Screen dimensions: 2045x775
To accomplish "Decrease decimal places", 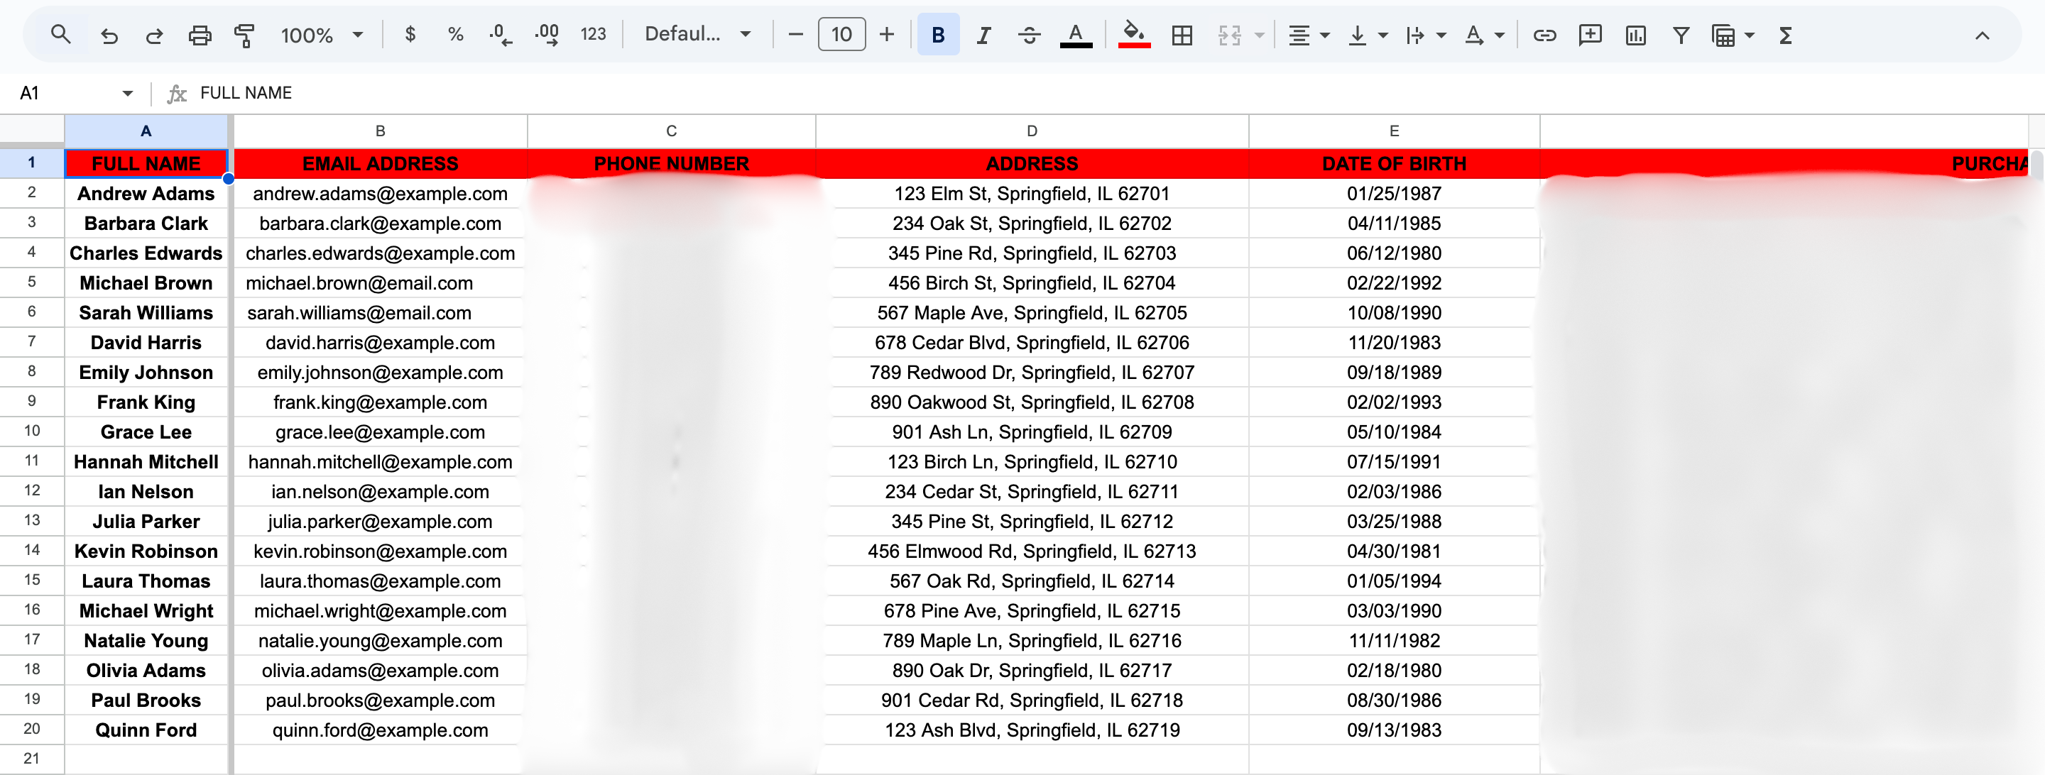I will (x=499, y=35).
